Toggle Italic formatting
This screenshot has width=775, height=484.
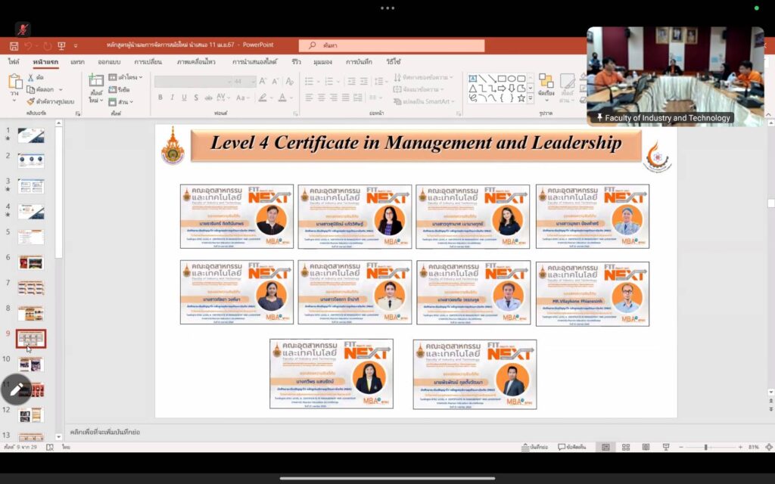[172, 98]
